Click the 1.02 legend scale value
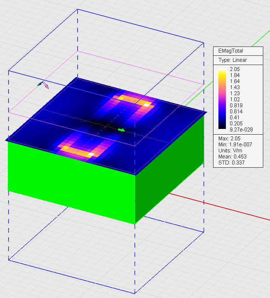This screenshot has width=270, height=298. [235, 99]
